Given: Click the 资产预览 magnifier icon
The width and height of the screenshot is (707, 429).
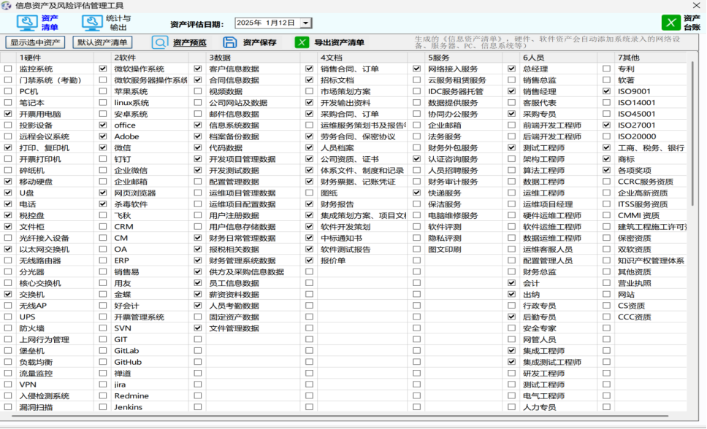Looking at the screenshot, I should click(160, 42).
